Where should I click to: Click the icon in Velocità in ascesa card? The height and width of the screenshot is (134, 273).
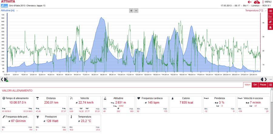pos(241,98)
